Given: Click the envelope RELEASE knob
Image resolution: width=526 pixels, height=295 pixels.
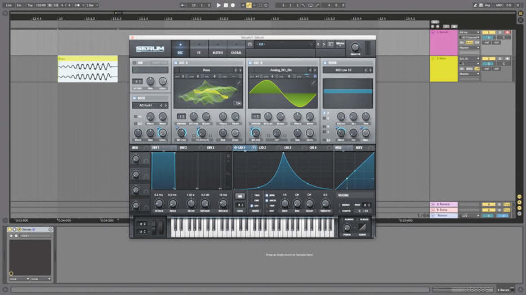Looking at the screenshot, I should [x=223, y=203].
